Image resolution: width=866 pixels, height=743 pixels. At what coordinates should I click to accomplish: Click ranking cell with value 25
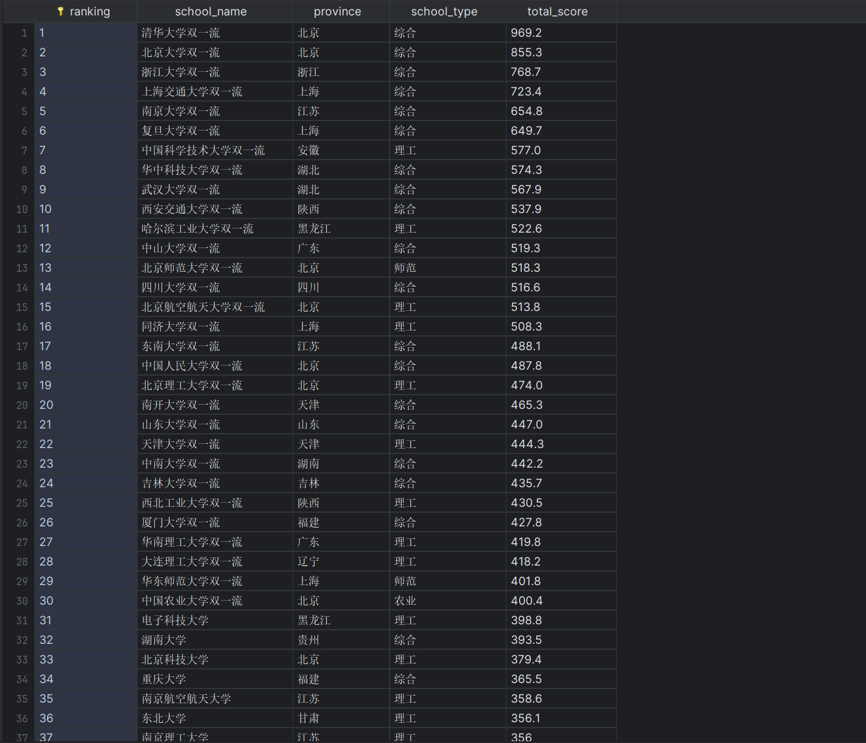pyautogui.click(x=85, y=503)
